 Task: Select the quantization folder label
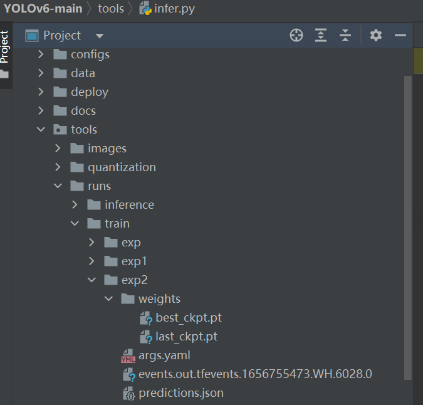[122, 167]
